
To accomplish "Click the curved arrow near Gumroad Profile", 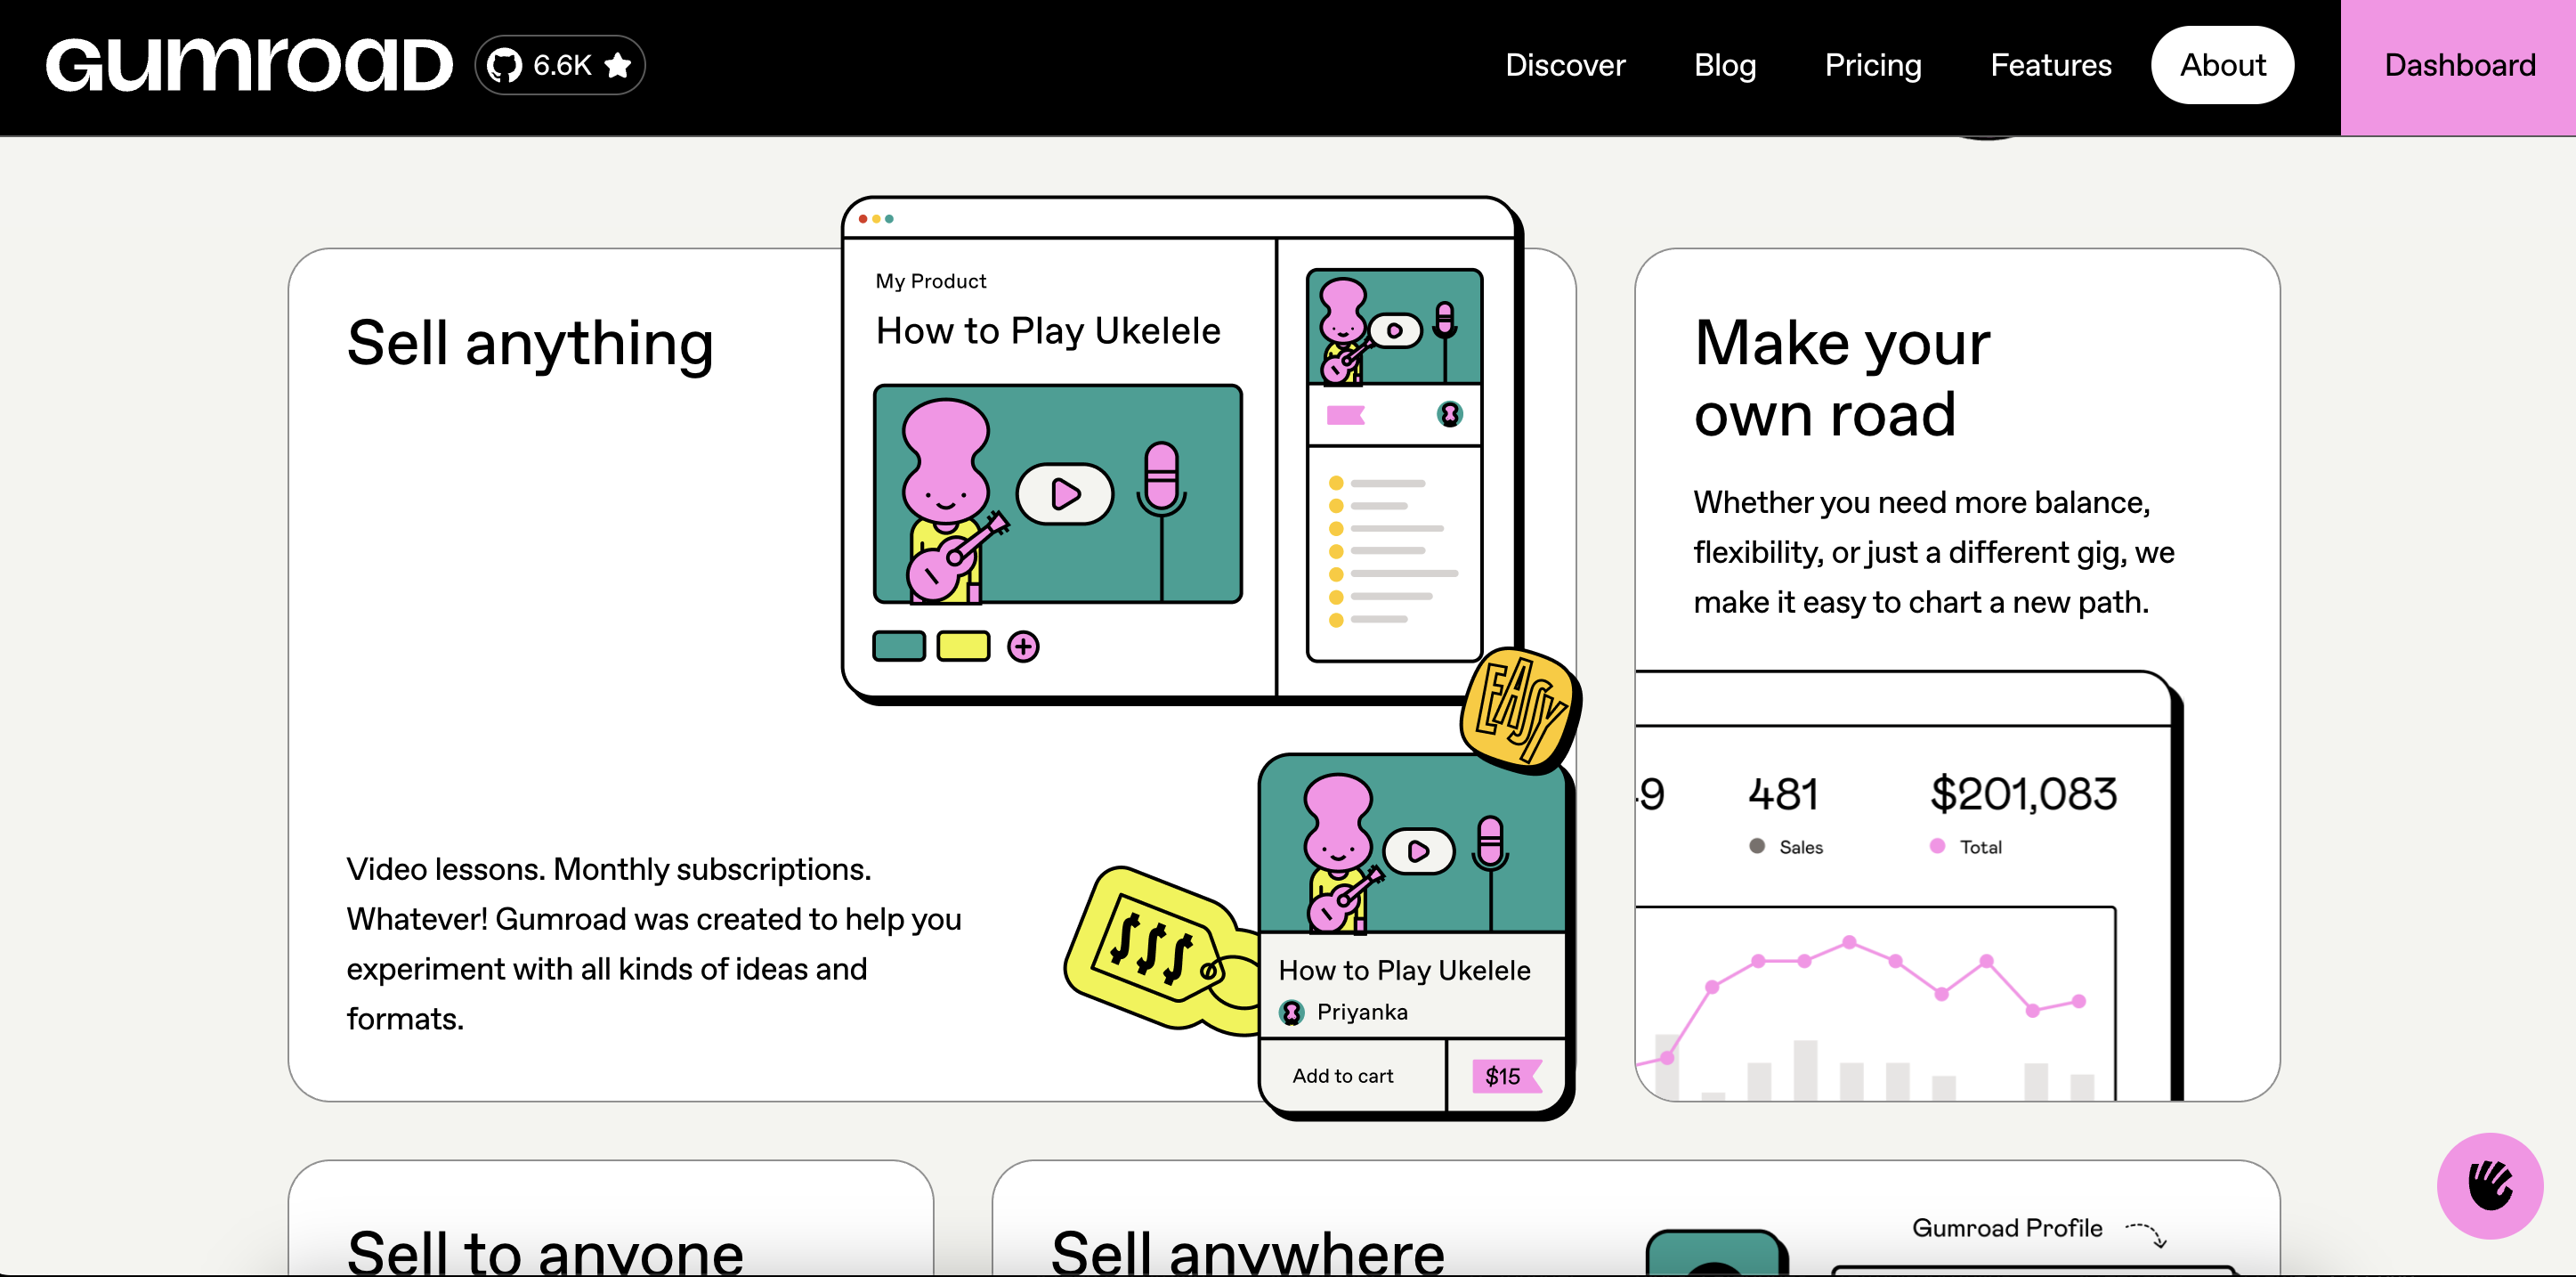I will coord(2147,1234).
